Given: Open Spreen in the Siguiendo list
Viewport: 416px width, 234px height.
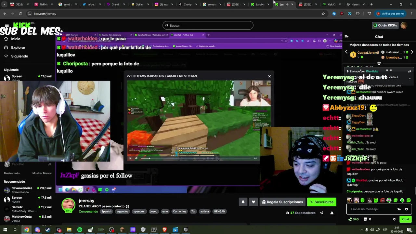Looking at the screenshot, I should (27, 78).
